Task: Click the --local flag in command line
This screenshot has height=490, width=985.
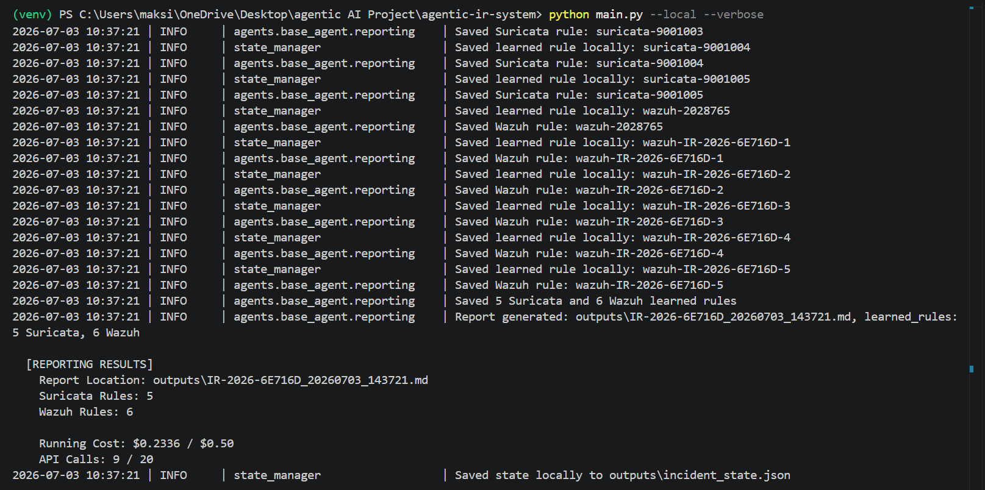Action: tap(673, 15)
